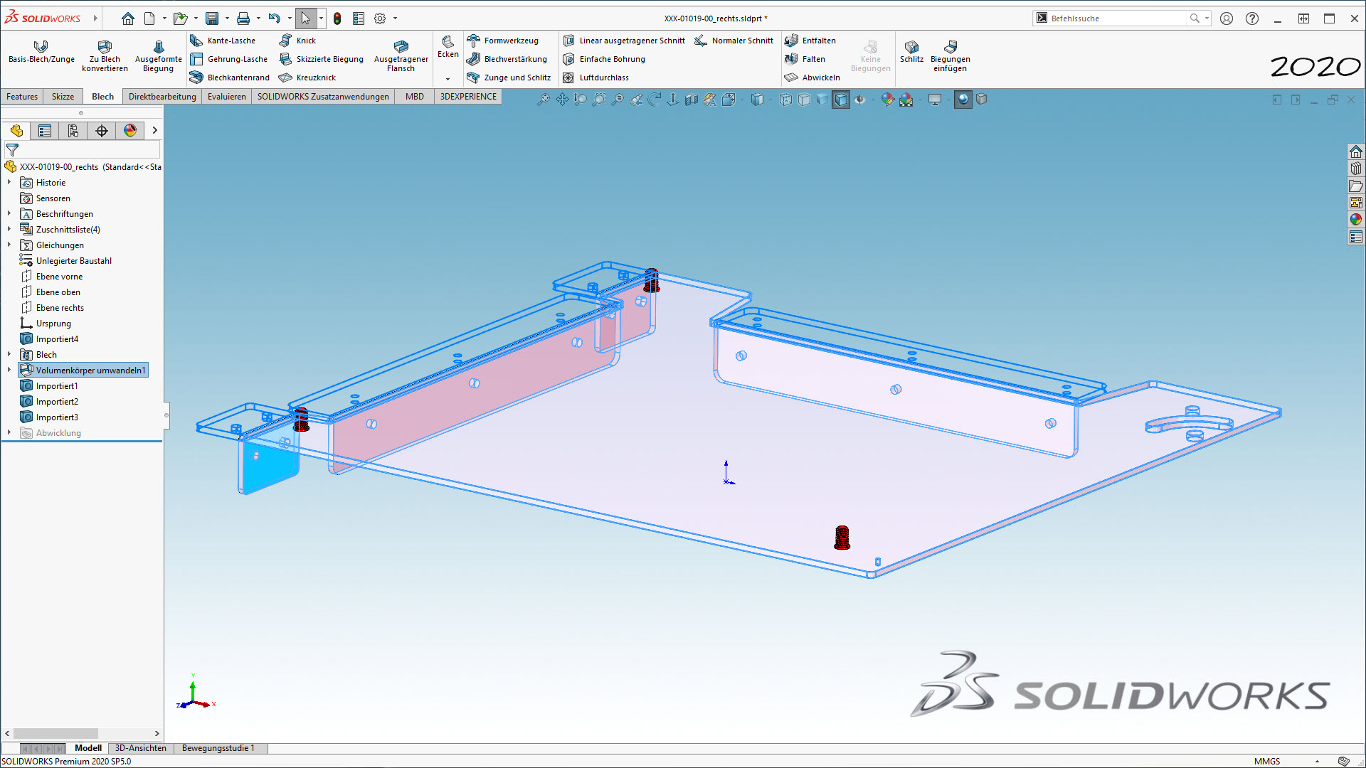Select Einfache Bohrung tool
1366x768 pixels.
604,59
